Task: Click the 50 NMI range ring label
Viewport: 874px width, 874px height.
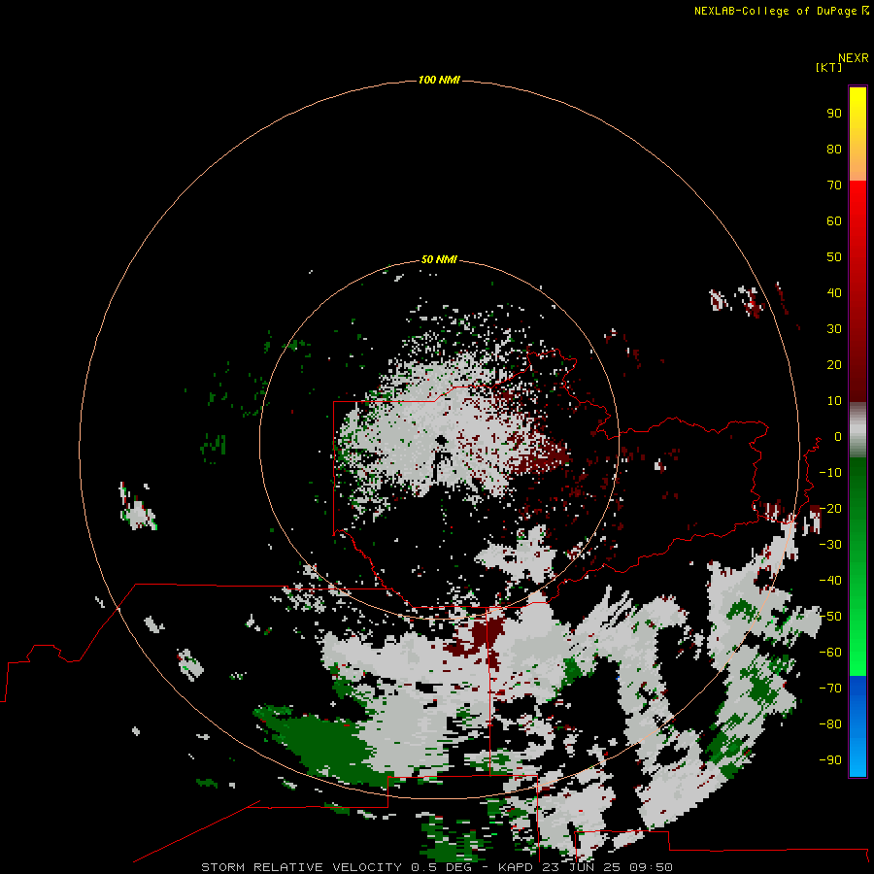Action: pyautogui.click(x=439, y=259)
